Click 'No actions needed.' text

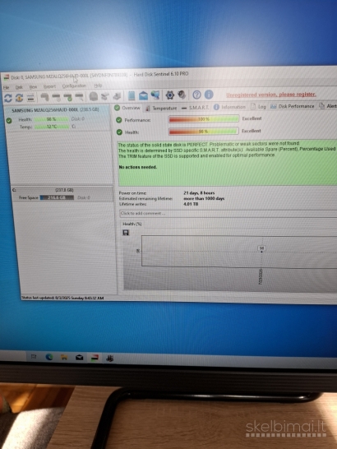coord(138,167)
